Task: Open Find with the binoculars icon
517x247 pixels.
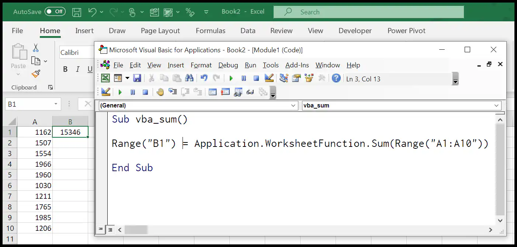Action: tap(189, 78)
